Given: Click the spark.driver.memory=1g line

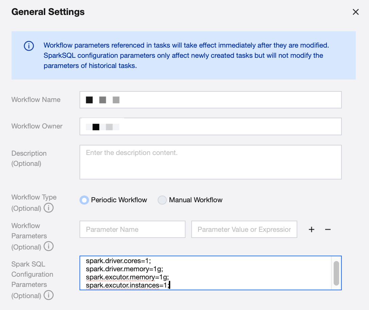Looking at the screenshot, I should click(x=124, y=269).
